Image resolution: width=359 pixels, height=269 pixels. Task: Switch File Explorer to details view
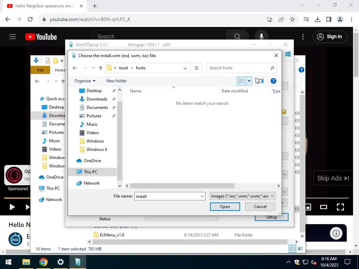tap(292, 249)
